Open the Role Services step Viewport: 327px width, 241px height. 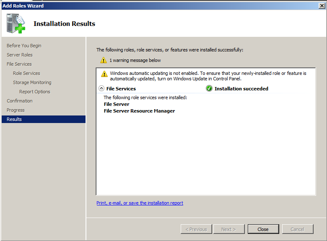coord(26,73)
